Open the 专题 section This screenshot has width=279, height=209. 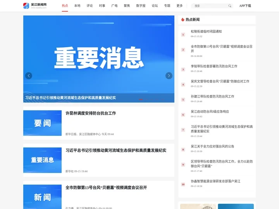click(x=167, y=6)
